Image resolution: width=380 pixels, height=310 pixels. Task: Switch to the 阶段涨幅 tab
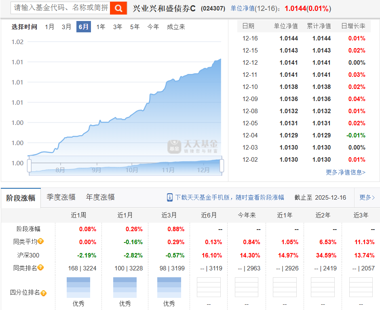21,198
